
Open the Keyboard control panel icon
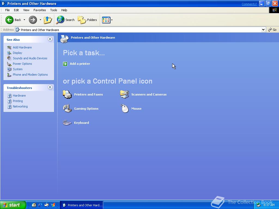pyautogui.click(x=76, y=123)
